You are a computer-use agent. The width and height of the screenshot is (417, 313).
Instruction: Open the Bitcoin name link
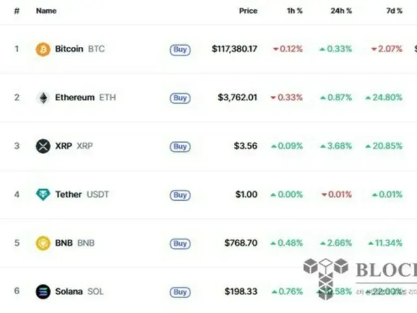(x=69, y=49)
